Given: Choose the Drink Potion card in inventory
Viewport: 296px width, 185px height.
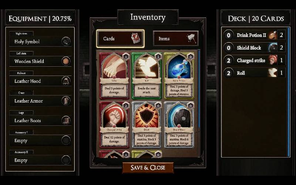Looking at the screenshot, I should click(179, 76).
